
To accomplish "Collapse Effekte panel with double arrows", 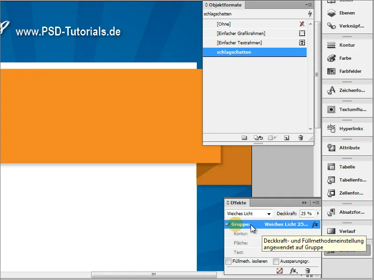I will pyautogui.click(x=304, y=203).
